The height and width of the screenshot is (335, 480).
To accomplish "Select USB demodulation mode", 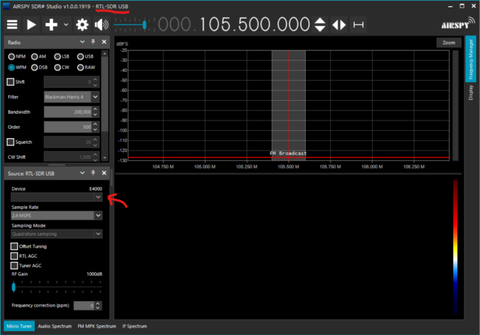I will [86, 57].
